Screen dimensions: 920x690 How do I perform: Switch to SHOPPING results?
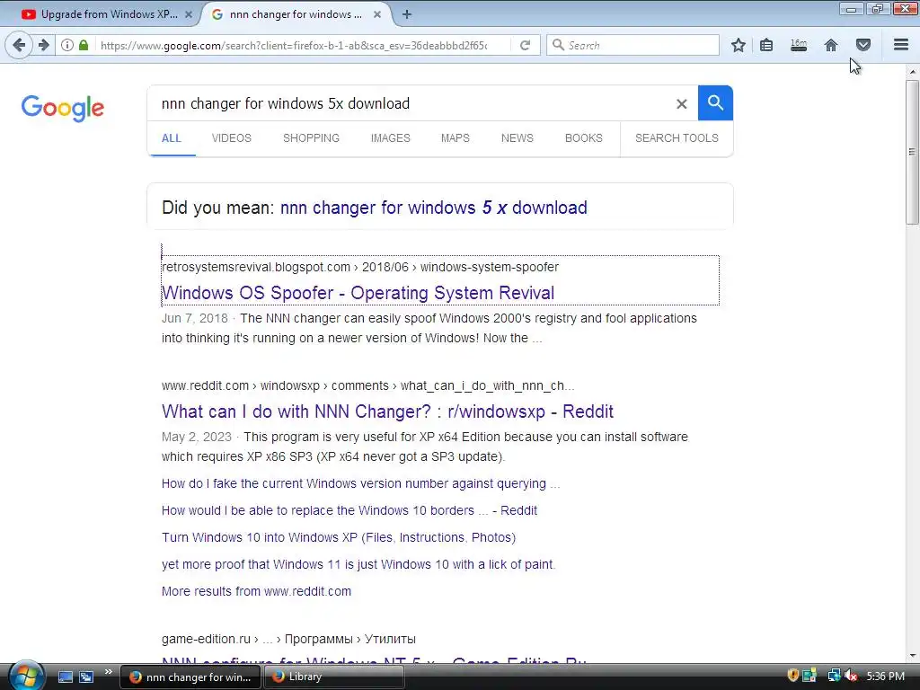[311, 138]
